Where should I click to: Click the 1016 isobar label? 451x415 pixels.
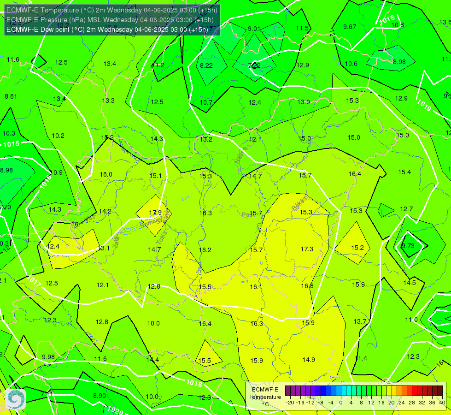(46, 182)
